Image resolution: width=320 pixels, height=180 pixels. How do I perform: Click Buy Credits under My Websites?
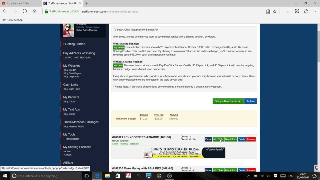coord(70,70)
